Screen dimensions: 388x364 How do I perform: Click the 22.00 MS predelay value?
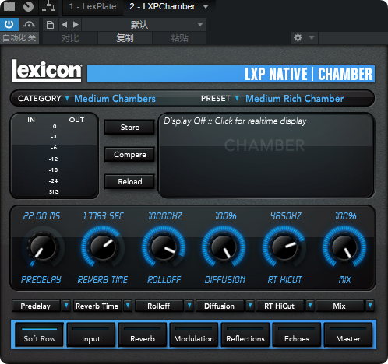(41, 216)
